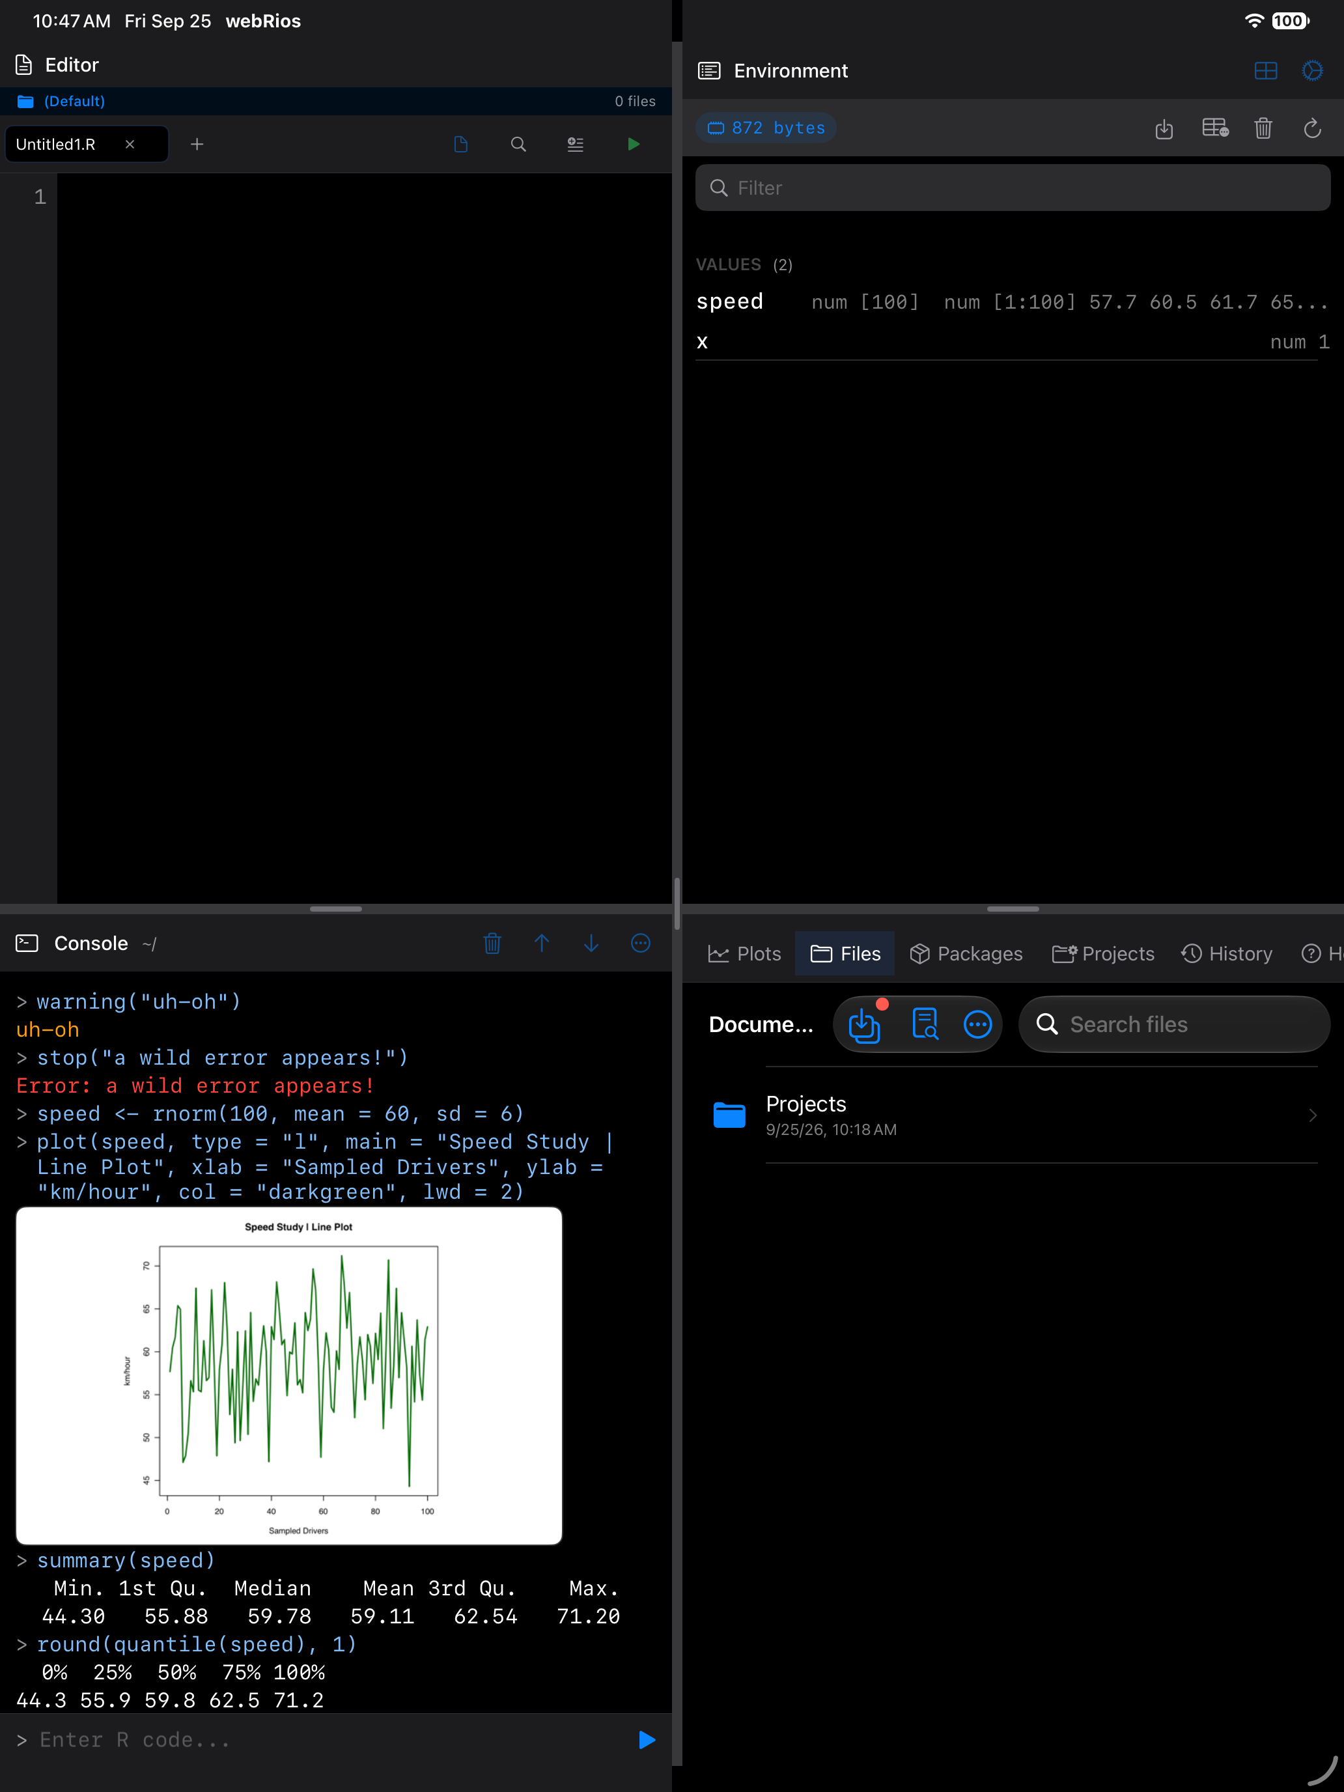Viewport: 1344px width, 1792px height.
Task: Switch to the Files tab
Action: (x=845, y=953)
